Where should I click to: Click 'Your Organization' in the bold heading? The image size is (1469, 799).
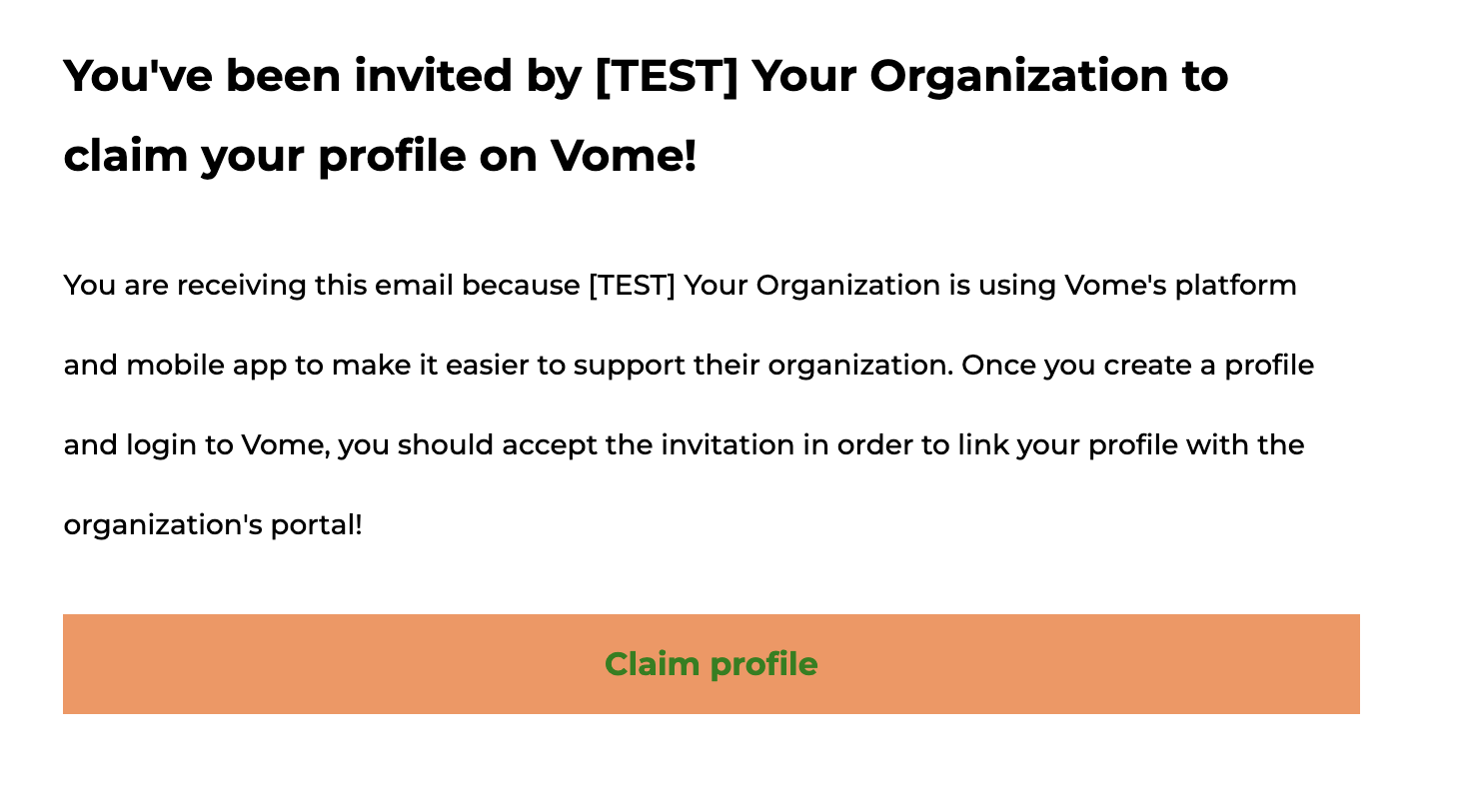[x=958, y=76]
